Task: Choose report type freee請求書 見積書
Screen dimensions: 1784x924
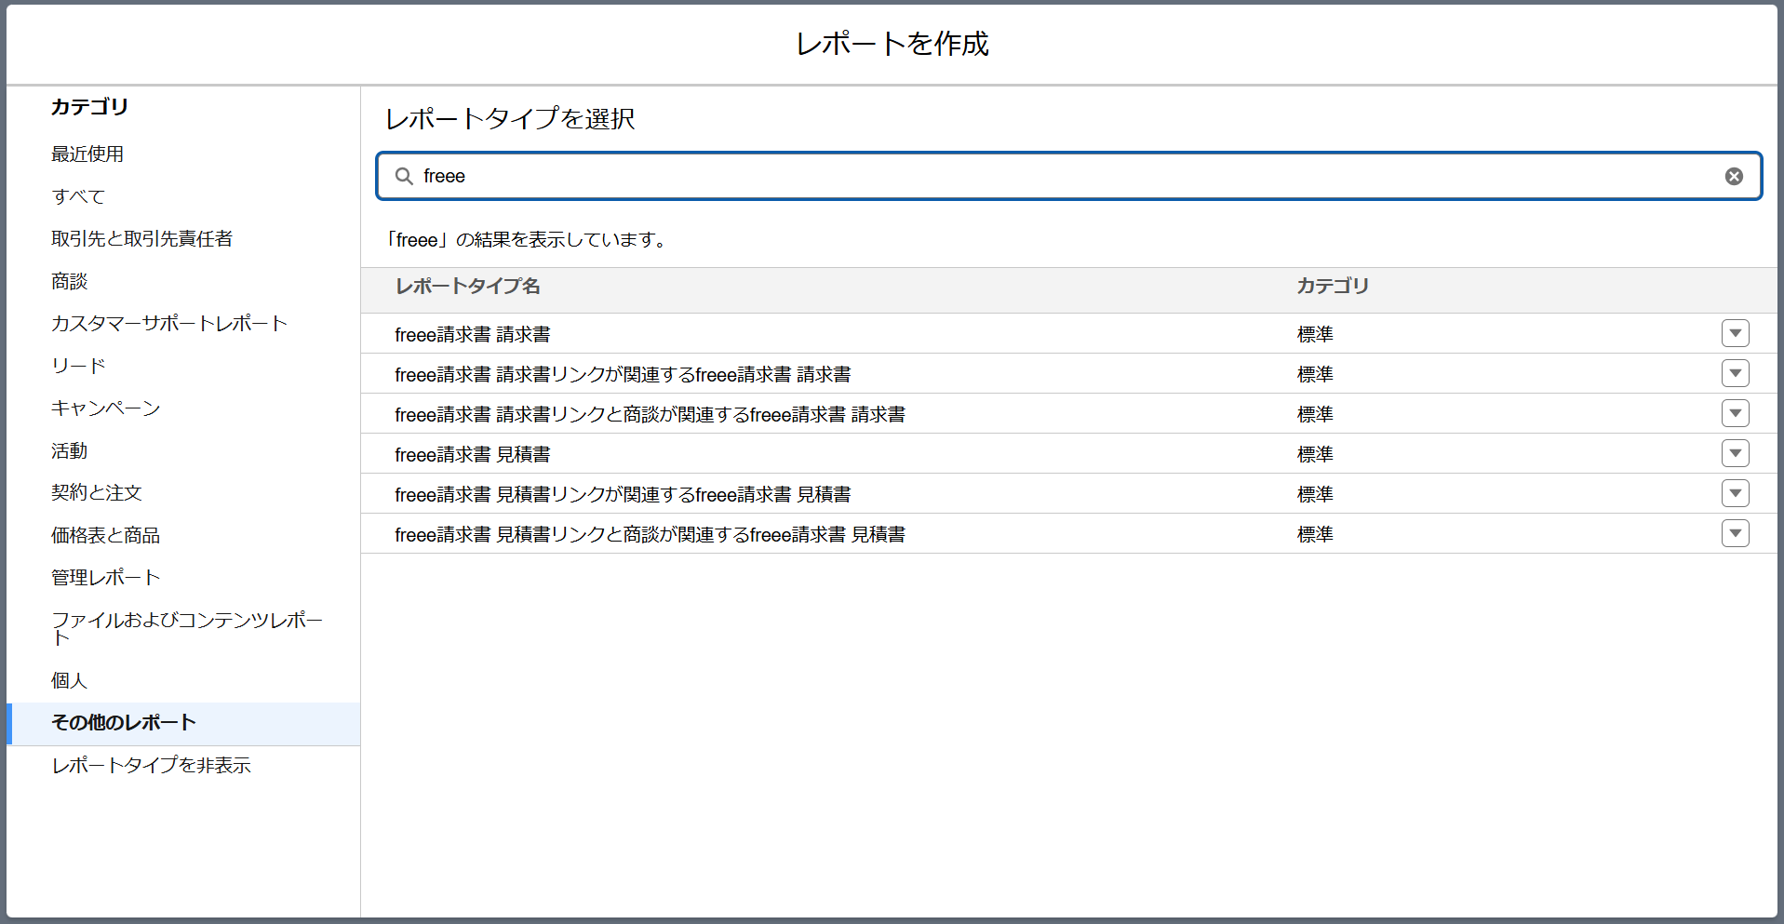Action: click(x=473, y=454)
